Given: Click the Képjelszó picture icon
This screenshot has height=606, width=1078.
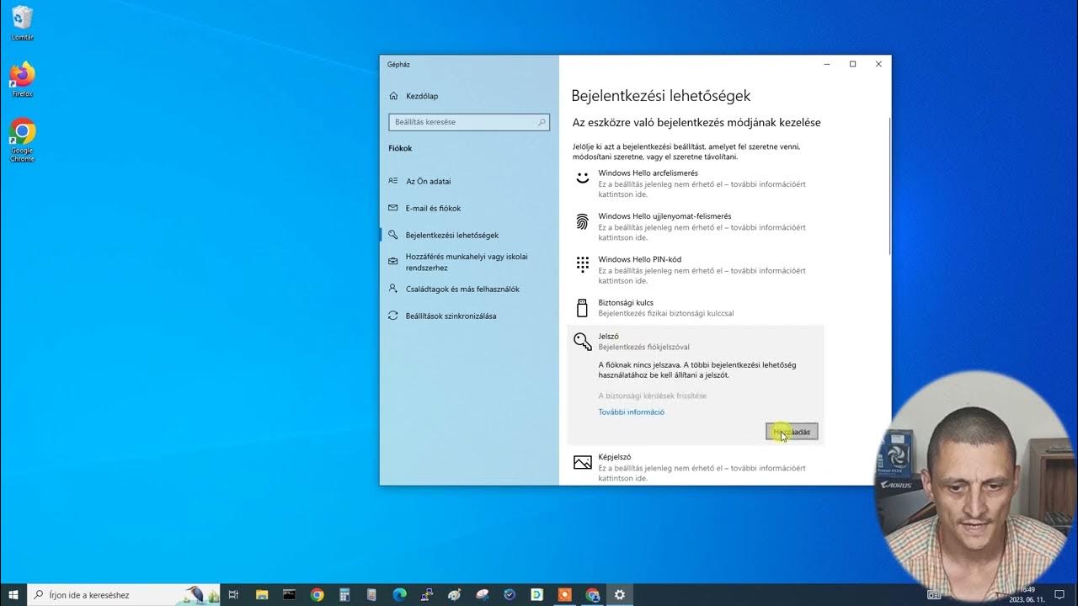Looking at the screenshot, I should pyautogui.click(x=582, y=463).
